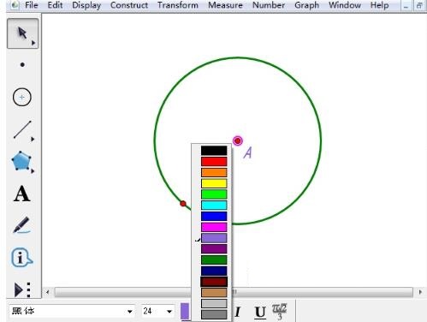Choose the red color swatch
Screen dimensions: 427x322
coord(214,162)
